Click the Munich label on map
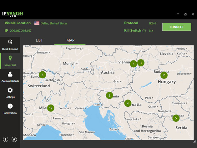Screen dimensions: 197x148 point(69,64)
